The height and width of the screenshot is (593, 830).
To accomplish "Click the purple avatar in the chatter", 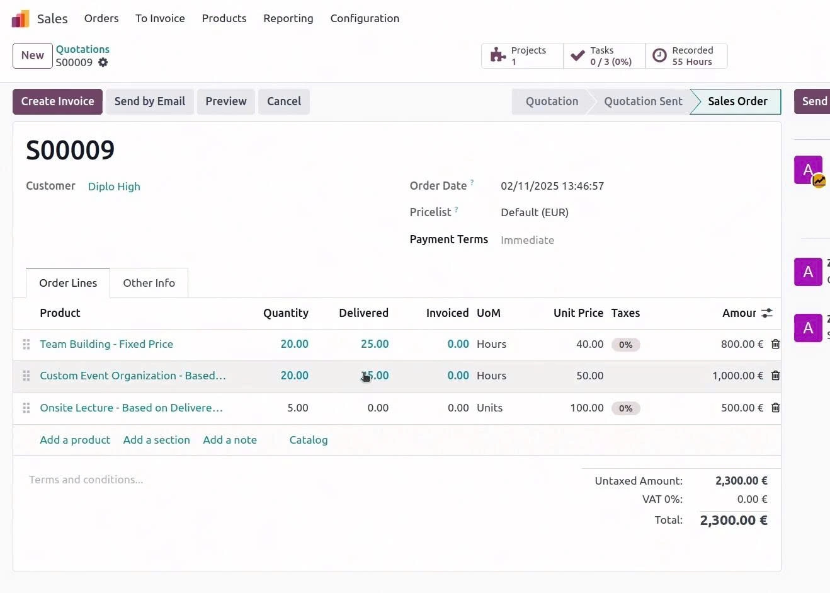I will coord(808,170).
